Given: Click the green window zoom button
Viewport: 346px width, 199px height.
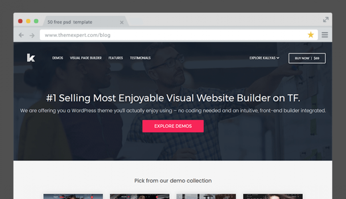Looking at the screenshot, I should pyautogui.click(x=36, y=21).
